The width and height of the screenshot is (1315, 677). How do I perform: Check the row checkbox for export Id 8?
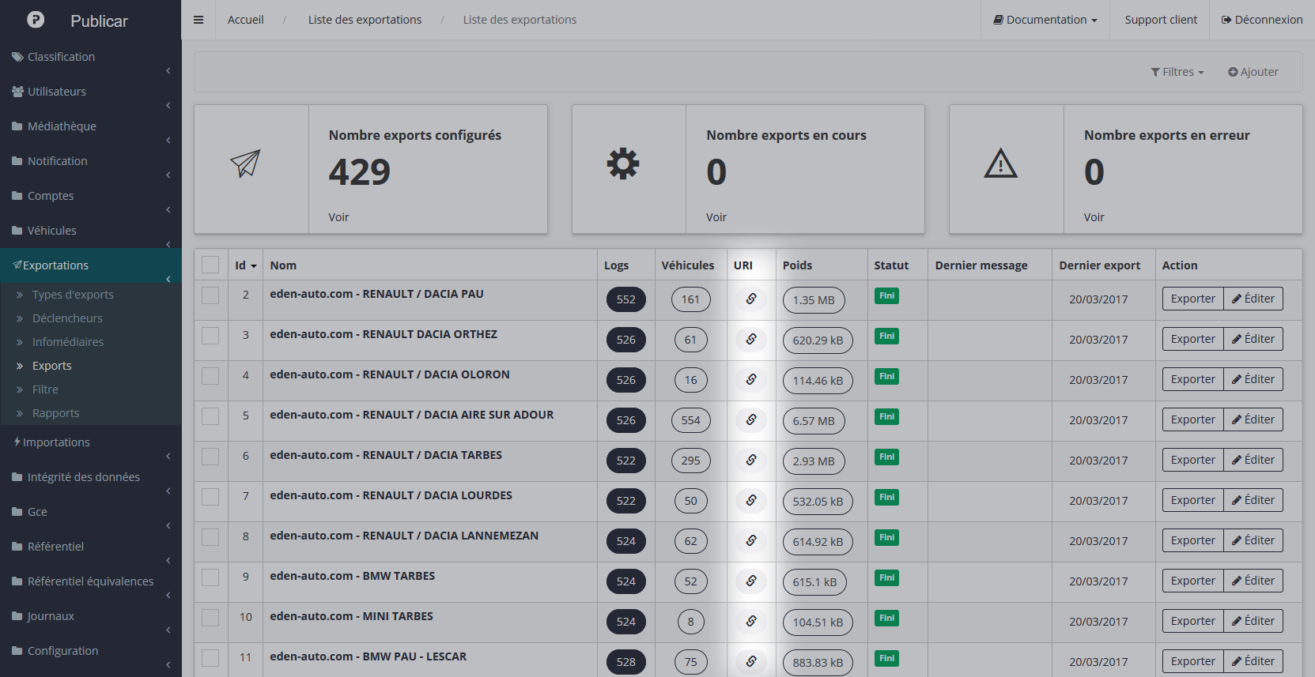[x=210, y=537]
